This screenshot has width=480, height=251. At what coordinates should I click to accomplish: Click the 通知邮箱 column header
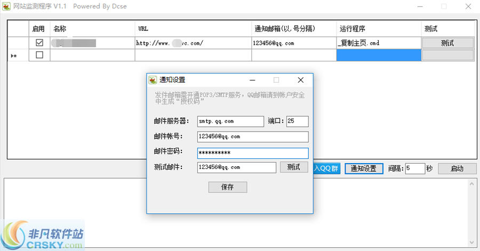pyautogui.click(x=294, y=29)
